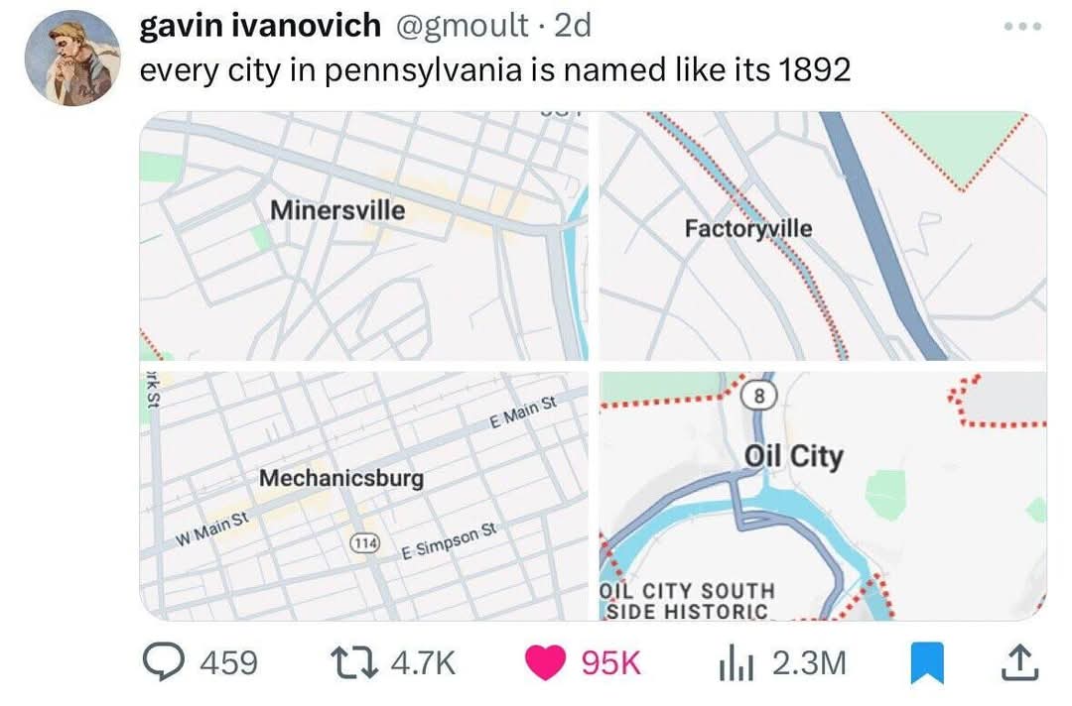Open the Mechanicsburg map image
Screen dimensions: 1072x706
[x=363, y=496]
